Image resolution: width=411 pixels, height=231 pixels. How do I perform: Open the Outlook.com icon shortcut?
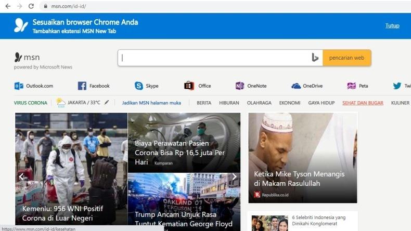pyautogui.click(x=19, y=86)
